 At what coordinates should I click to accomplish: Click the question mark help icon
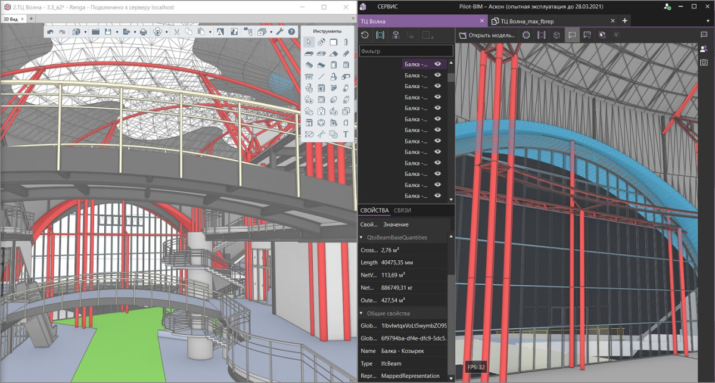pos(291,32)
